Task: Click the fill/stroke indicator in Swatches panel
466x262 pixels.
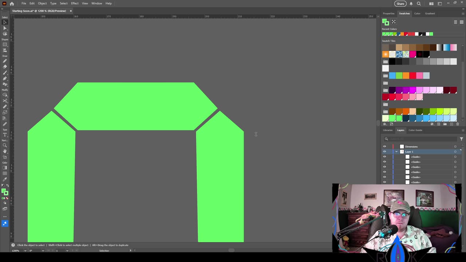Action: pyautogui.click(x=385, y=22)
